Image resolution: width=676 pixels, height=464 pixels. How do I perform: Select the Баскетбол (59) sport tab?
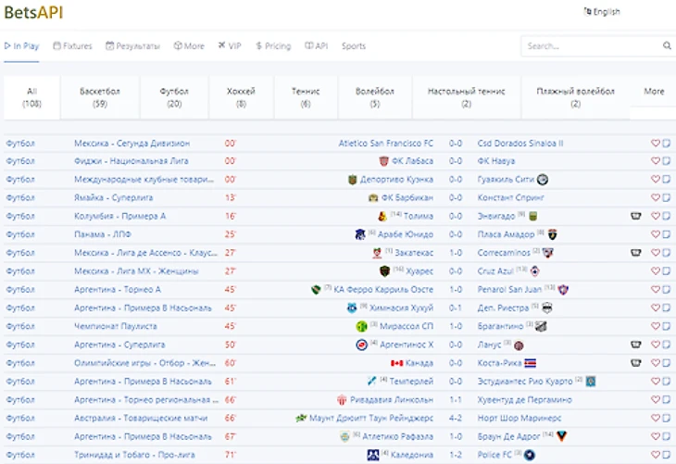point(99,97)
